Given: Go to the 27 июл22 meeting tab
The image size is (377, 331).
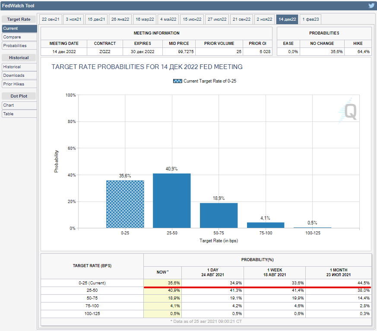Looking at the screenshot, I should tap(217, 19).
